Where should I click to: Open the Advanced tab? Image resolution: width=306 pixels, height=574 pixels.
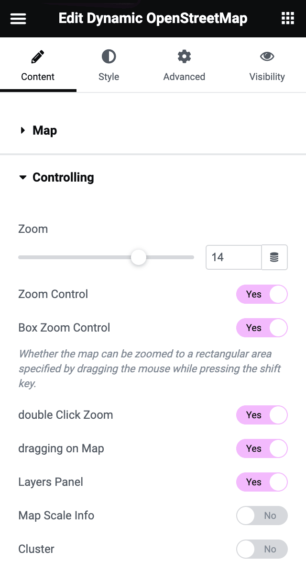pos(184,77)
